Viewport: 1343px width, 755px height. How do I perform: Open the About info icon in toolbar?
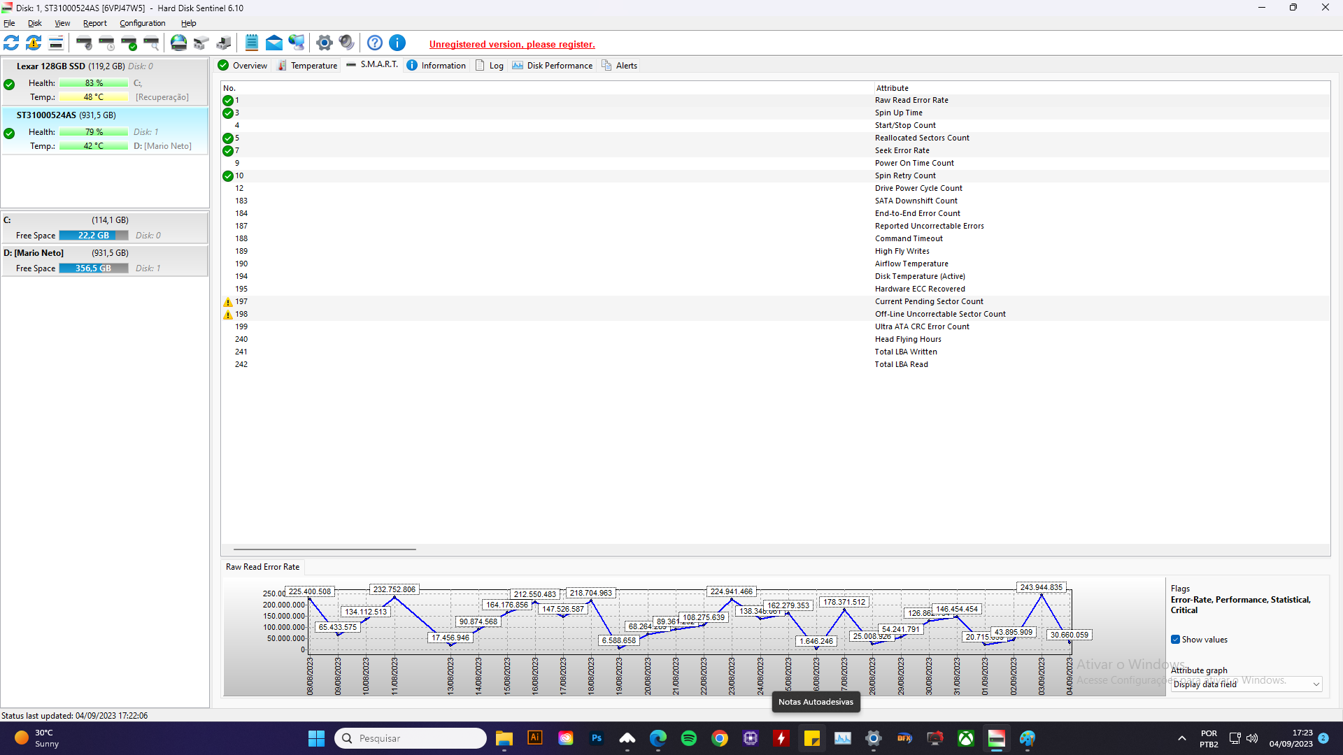(x=397, y=43)
